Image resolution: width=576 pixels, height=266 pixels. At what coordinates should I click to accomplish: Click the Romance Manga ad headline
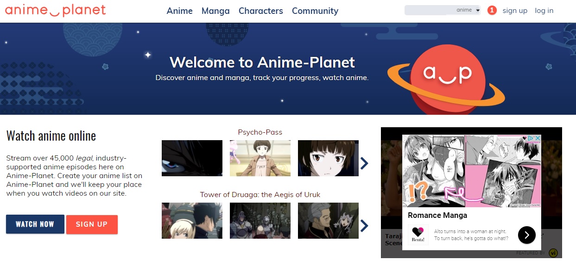point(437,215)
